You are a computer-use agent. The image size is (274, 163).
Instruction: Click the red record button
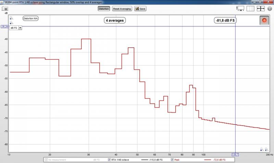point(264,20)
